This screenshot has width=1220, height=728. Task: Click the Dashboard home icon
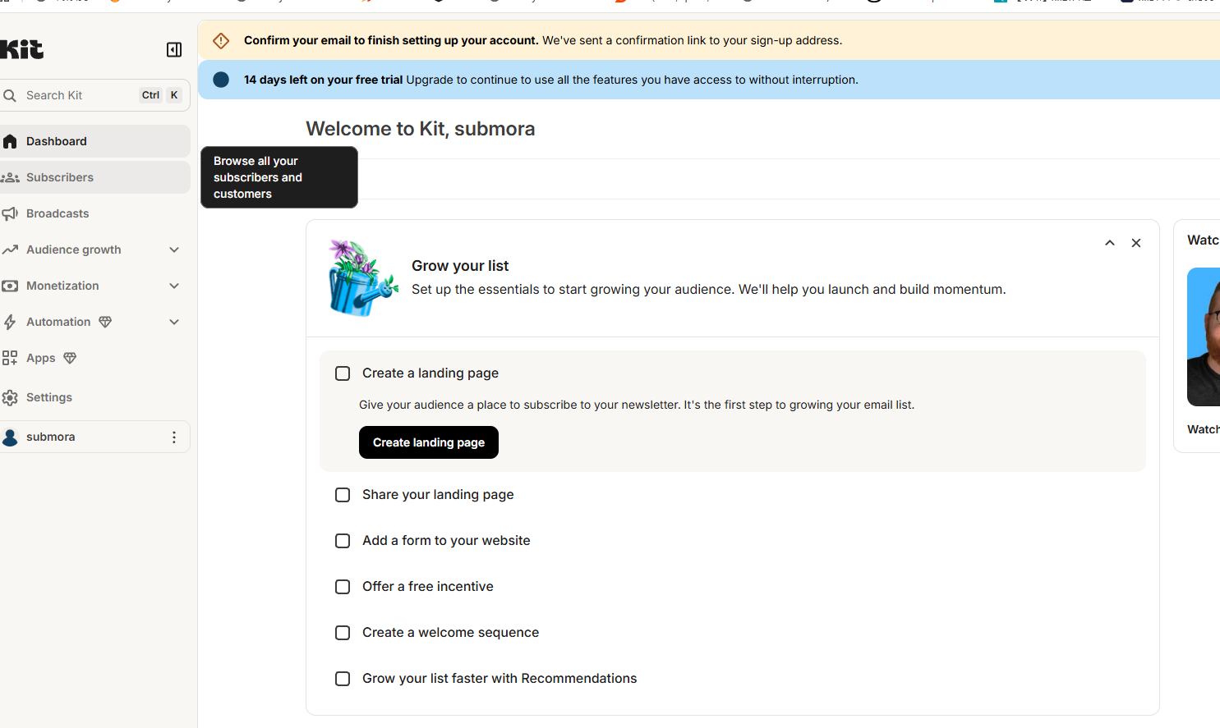click(10, 141)
